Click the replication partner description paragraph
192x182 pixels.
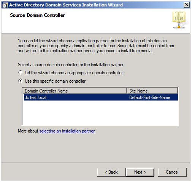point(96,46)
